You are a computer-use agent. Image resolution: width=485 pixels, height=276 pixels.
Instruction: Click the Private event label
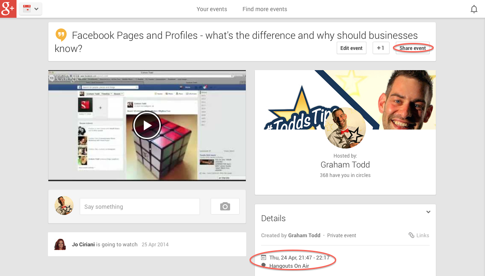tap(342, 235)
